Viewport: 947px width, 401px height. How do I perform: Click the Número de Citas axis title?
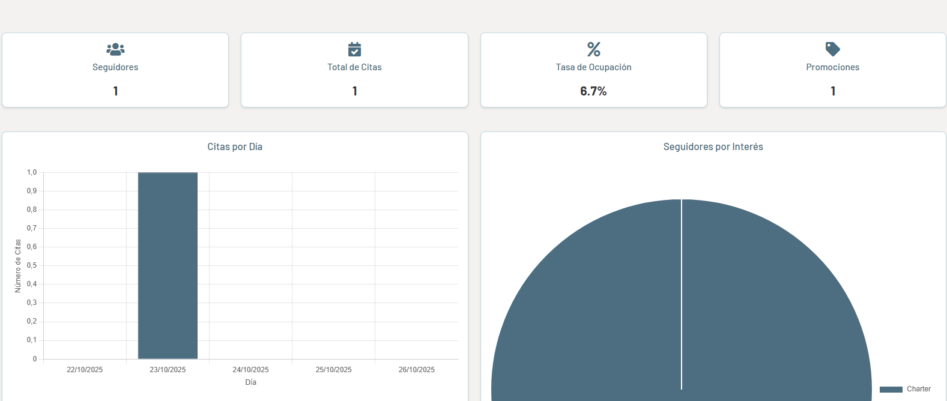click(18, 266)
